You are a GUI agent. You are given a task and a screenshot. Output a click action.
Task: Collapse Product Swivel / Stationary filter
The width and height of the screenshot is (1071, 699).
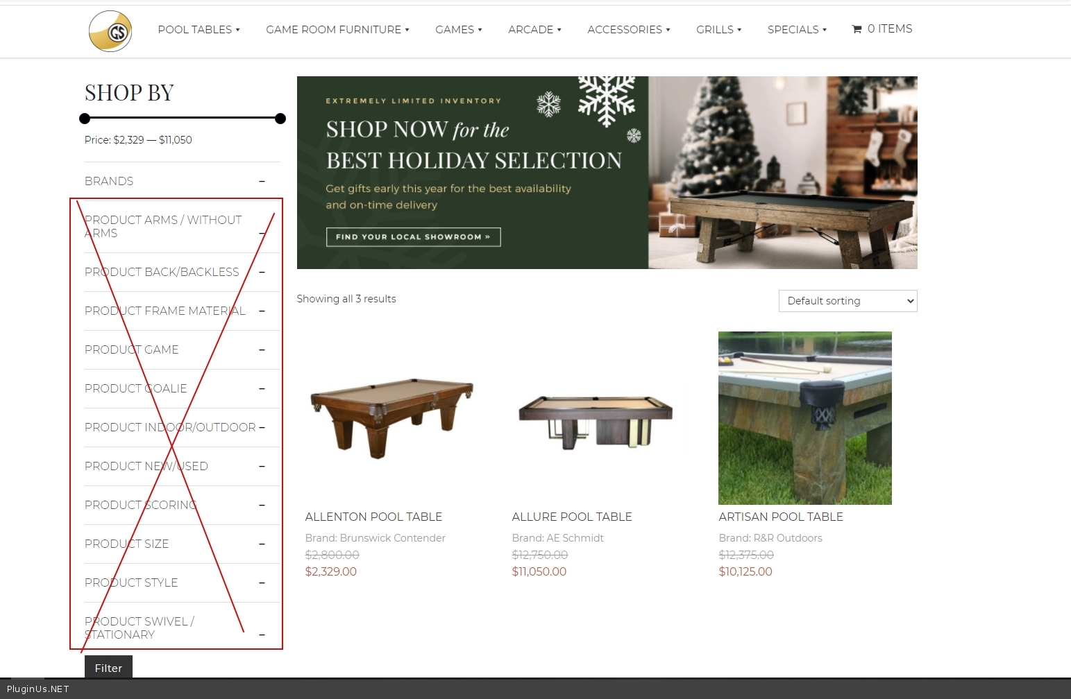(x=262, y=635)
